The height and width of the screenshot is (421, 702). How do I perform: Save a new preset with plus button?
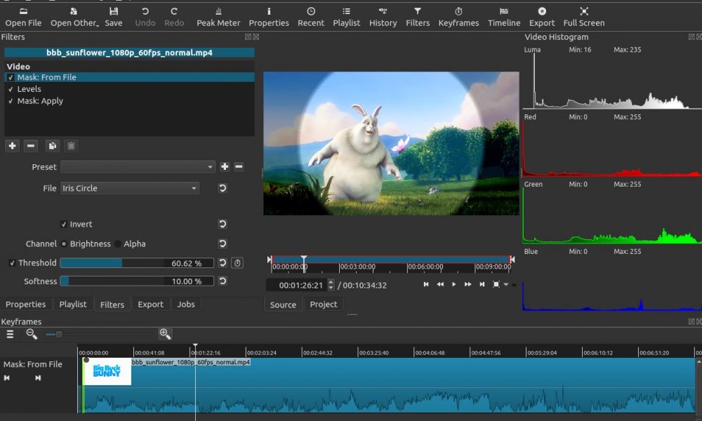pos(225,167)
